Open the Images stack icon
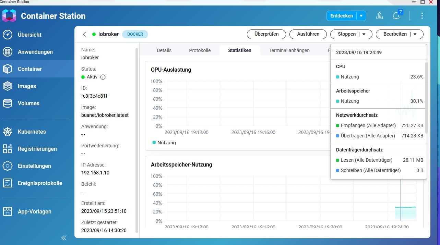440x245 pixels. (8, 86)
